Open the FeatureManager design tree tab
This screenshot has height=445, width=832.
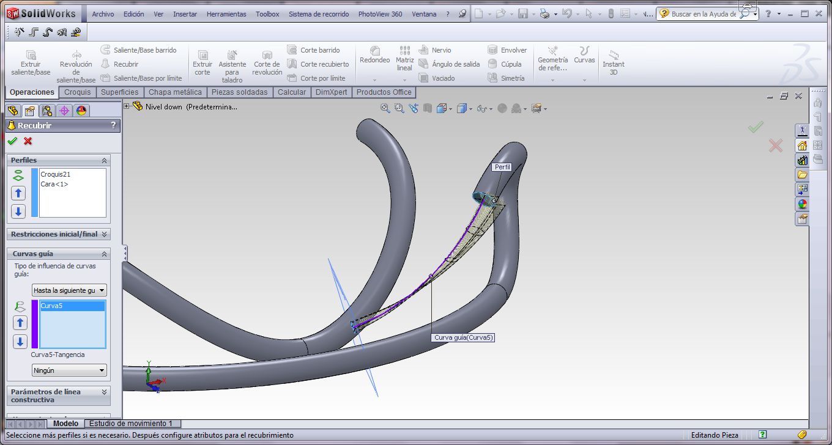coord(12,111)
